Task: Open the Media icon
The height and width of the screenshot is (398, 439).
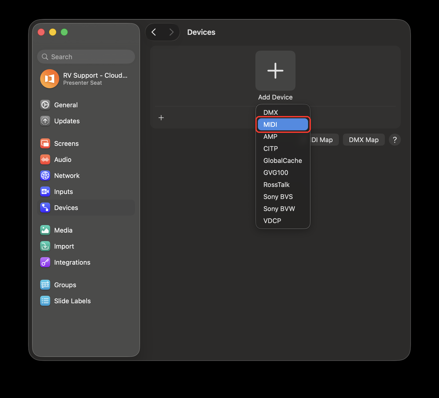Action: [x=45, y=230]
